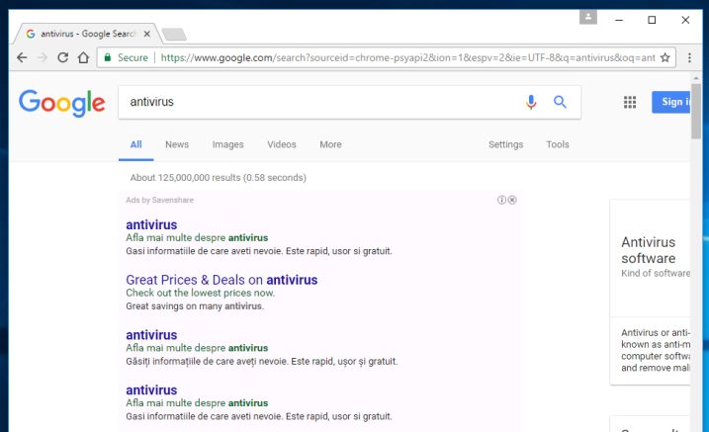Image resolution: width=709 pixels, height=432 pixels.
Task: Open the Settings menu under search
Action: pyautogui.click(x=505, y=144)
